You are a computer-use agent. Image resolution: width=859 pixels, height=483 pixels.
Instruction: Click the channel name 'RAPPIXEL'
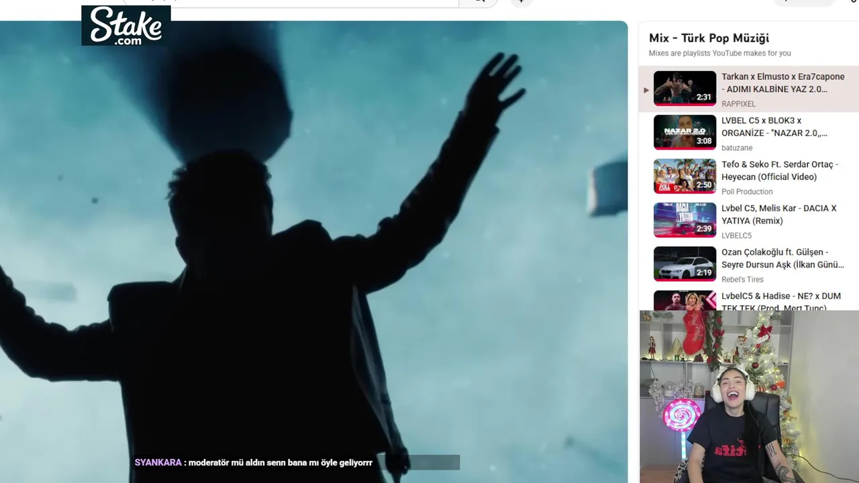[x=738, y=104]
